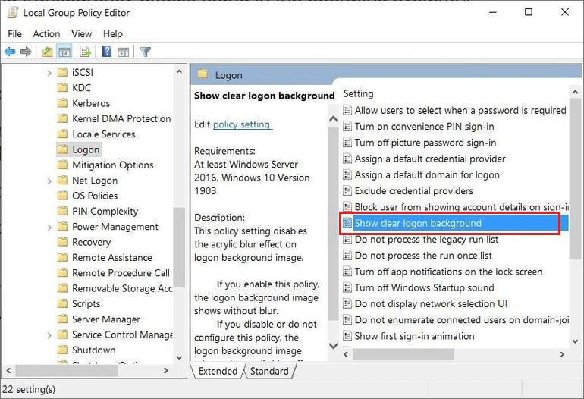The width and height of the screenshot is (584, 399).
Task: Open the Help menu
Action: 113,34
